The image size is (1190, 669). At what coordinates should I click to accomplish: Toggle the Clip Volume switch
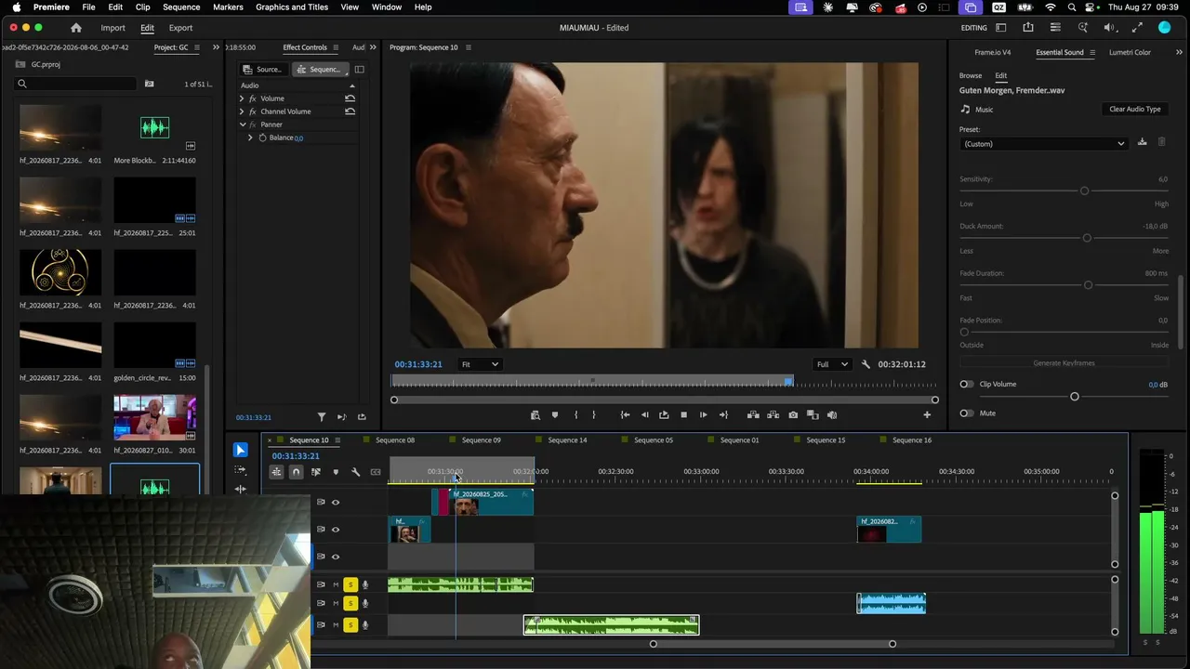(x=967, y=385)
